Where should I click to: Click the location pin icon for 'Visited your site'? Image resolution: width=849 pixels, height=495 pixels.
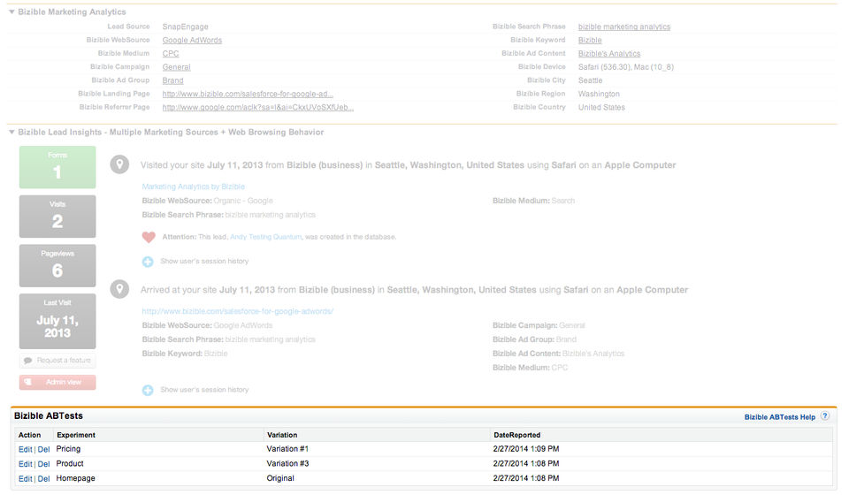click(119, 164)
